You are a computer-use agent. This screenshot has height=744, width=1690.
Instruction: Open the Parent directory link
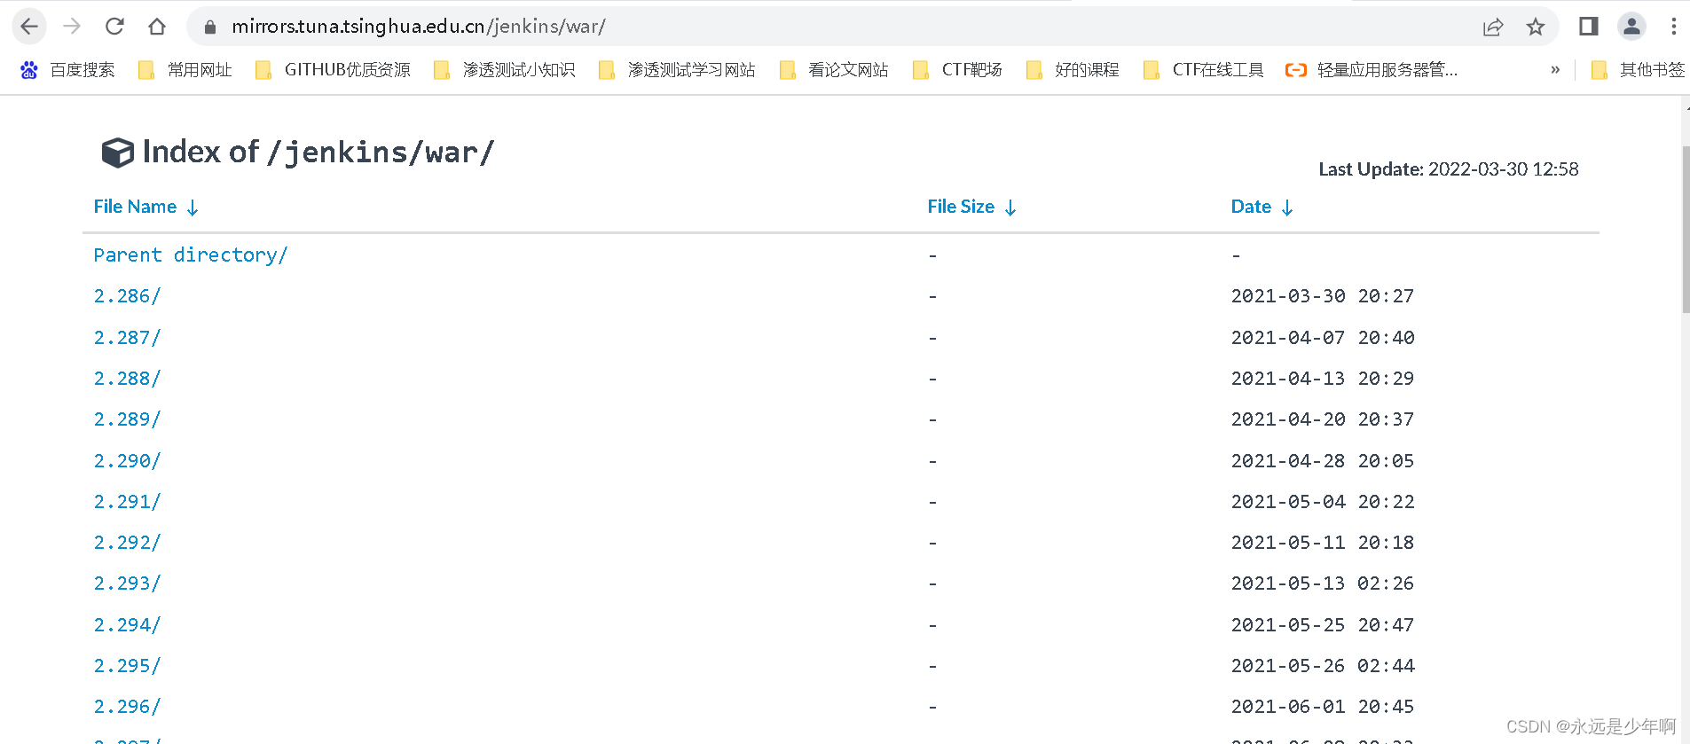[x=191, y=255]
